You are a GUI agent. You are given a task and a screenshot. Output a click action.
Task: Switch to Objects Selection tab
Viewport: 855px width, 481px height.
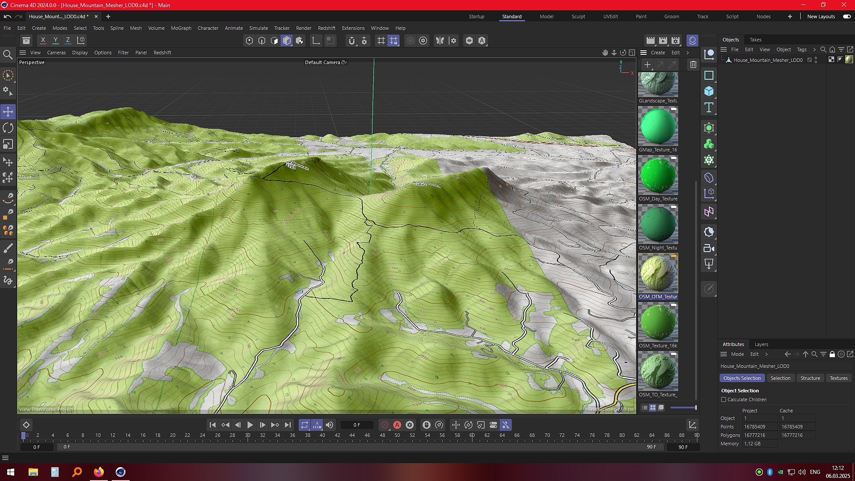coord(742,378)
